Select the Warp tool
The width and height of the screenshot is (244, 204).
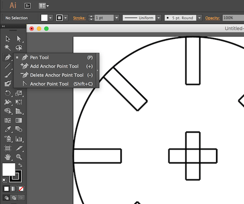[x=8, y=102]
